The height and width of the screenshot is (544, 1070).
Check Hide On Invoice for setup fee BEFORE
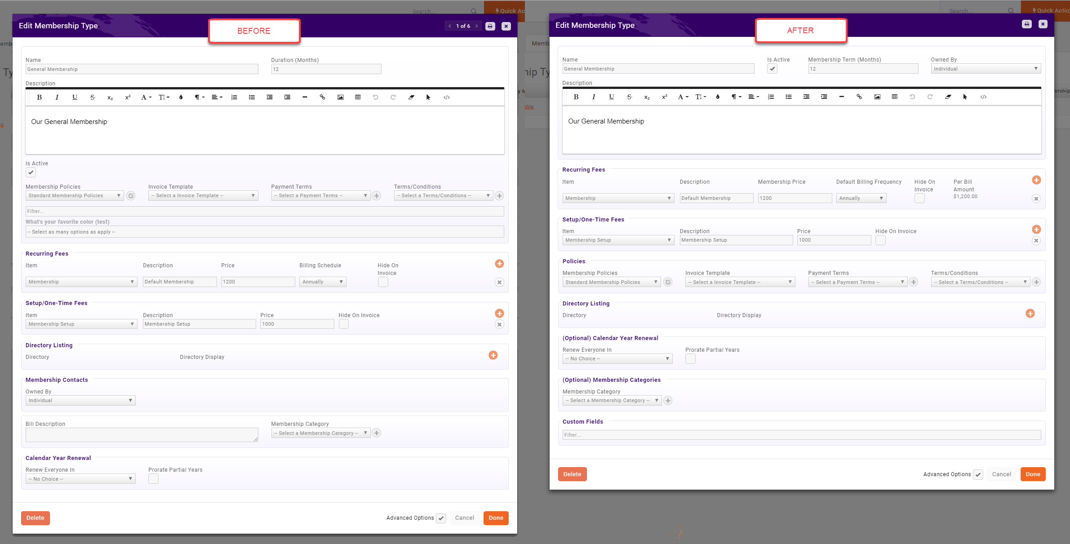[344, 324]
